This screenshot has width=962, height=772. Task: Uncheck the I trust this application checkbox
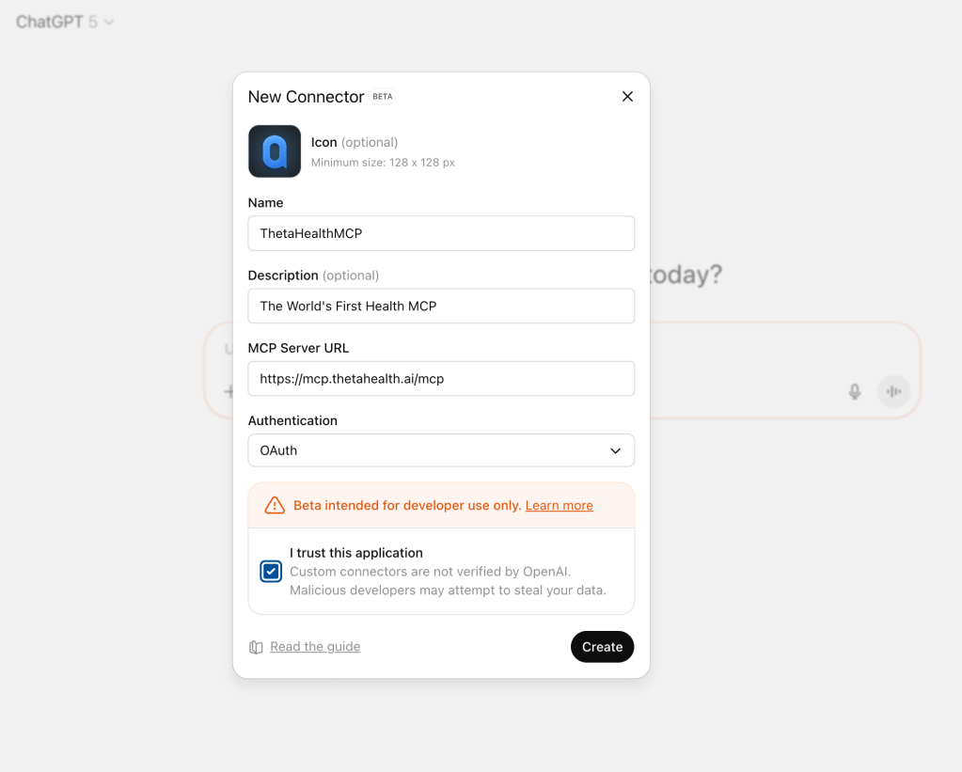pos(271,572)
